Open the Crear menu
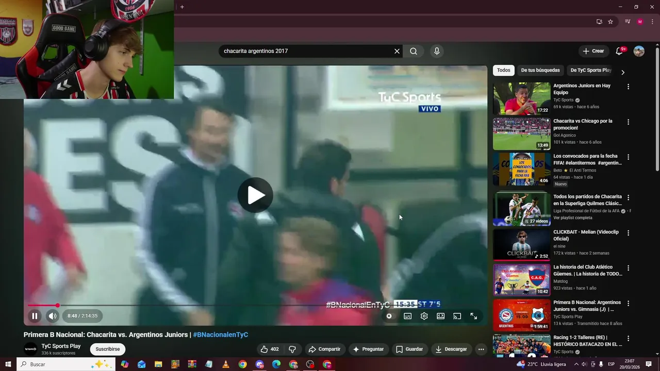This screenshot has width=660, height=371. click(593, 51)
